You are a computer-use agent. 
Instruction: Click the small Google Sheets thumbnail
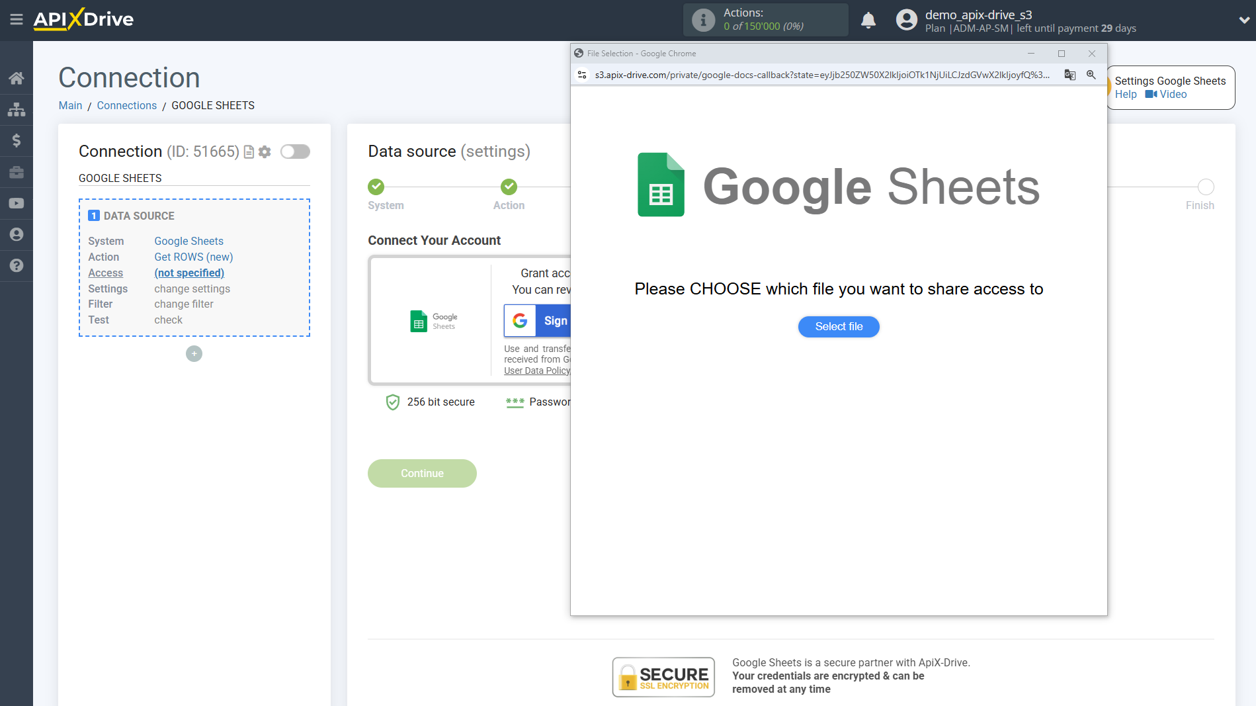tap(433, 321)
